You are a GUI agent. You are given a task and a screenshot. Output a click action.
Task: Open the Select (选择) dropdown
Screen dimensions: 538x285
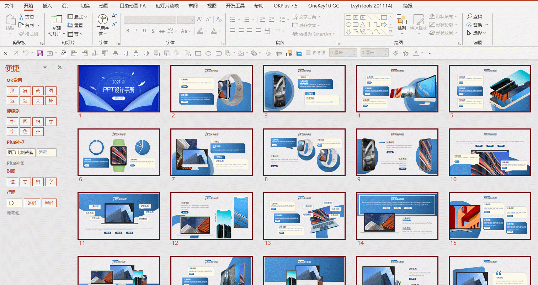[476, 33]
